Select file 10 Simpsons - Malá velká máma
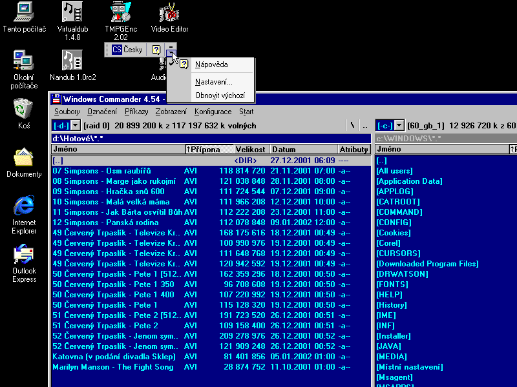The height and width of the screenshot is (387, 517). coord(211,202)
